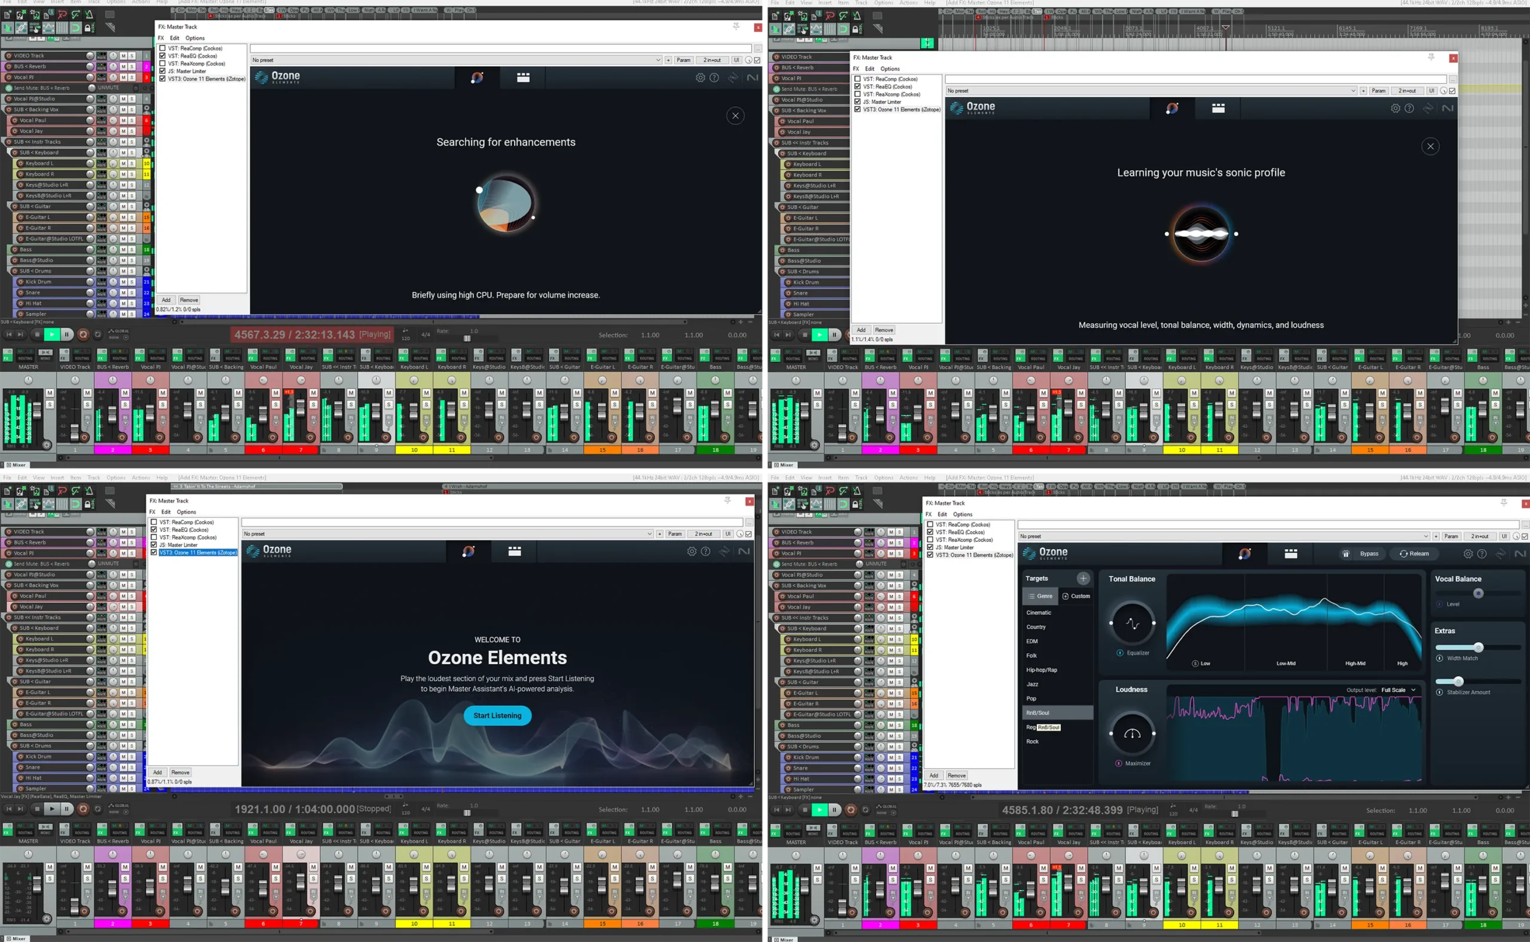1530x942 pixels.
Task: Open the Output level Full Scale dropdown
Action: point(1399,690)
